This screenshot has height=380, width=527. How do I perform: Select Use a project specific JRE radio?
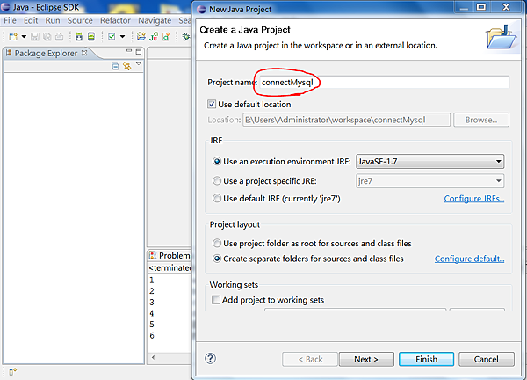[217, 180]
